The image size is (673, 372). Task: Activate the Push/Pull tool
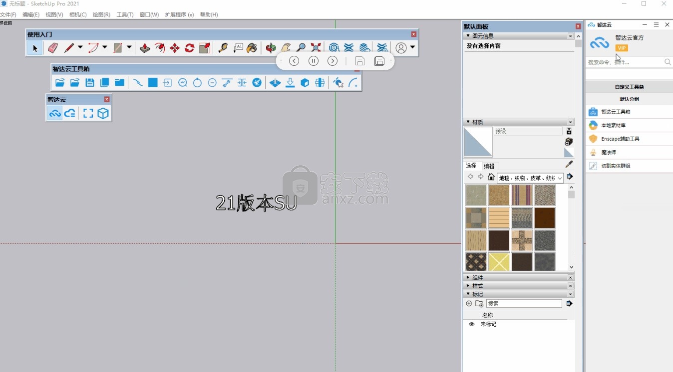pyautogui.click(x=145, y=48)
